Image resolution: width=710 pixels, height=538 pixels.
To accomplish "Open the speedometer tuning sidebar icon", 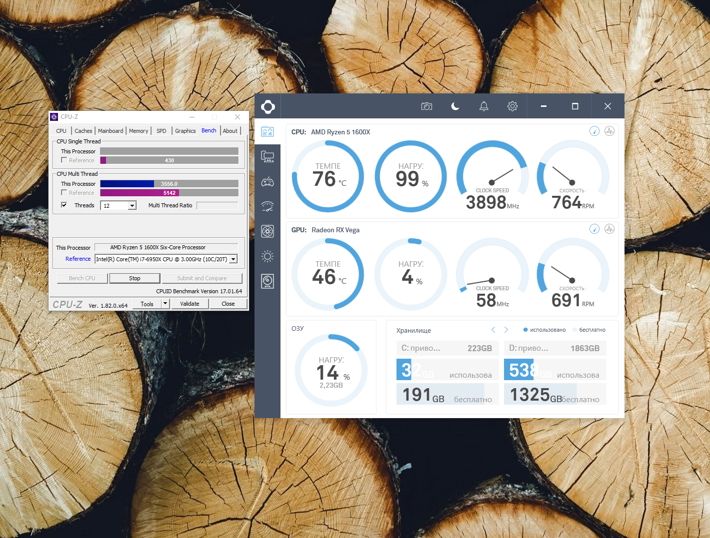I will point(267,206).
